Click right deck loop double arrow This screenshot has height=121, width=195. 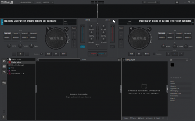(x=181, y=54)
